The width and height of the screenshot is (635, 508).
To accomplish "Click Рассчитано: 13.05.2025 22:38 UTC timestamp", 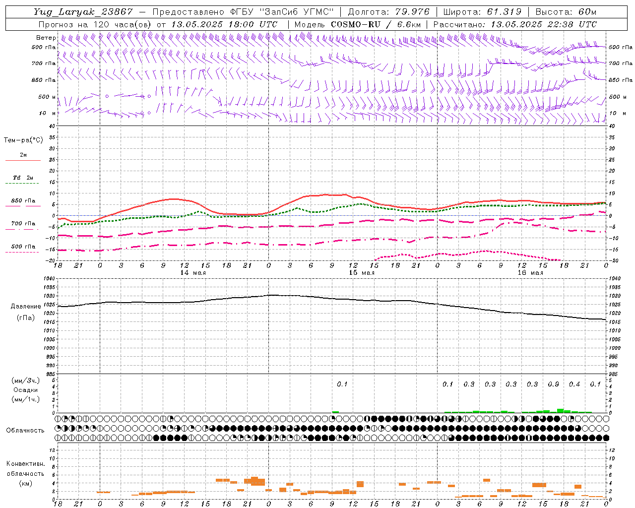I will coord(514,24).
